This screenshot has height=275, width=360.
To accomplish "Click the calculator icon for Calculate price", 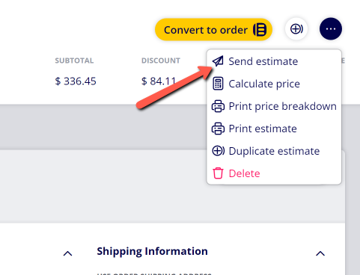I will [x=218, y=84].
